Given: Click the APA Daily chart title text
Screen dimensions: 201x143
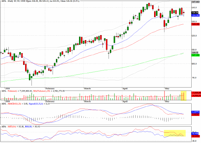Looking at the screenshot, I should pos(40,1).
